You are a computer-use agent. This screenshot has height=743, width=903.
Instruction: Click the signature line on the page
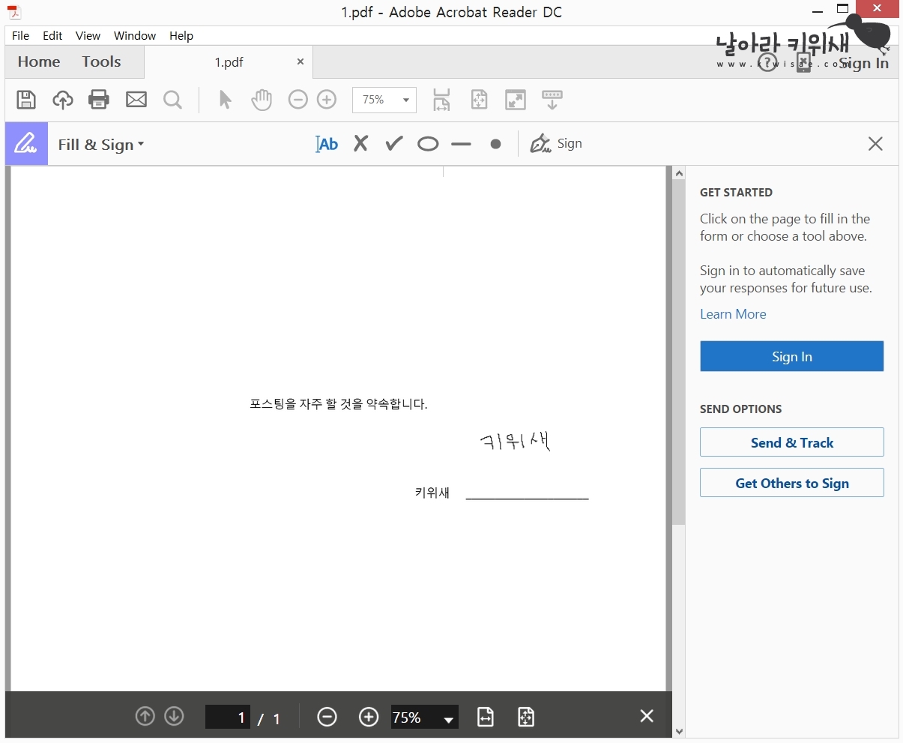(x=527, y=498)
